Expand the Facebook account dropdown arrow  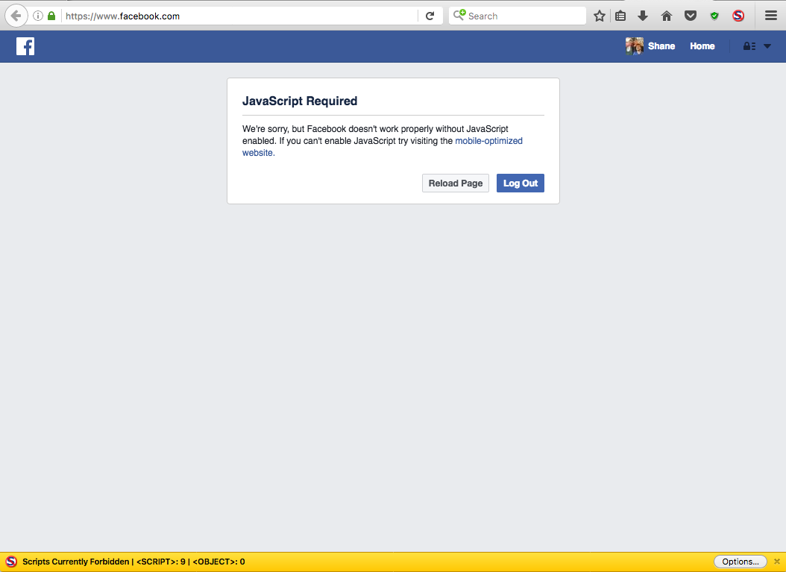pos(767,46)
